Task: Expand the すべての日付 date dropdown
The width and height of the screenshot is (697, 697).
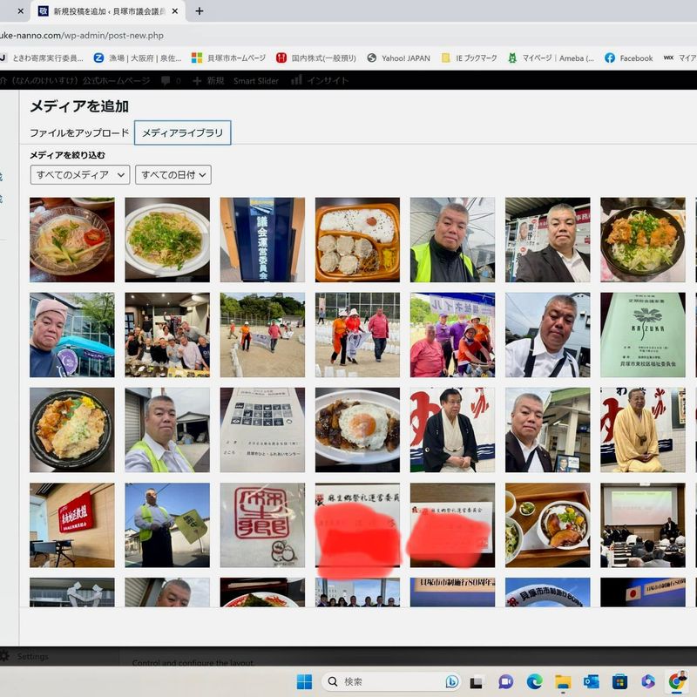Action: pos(173,175)
